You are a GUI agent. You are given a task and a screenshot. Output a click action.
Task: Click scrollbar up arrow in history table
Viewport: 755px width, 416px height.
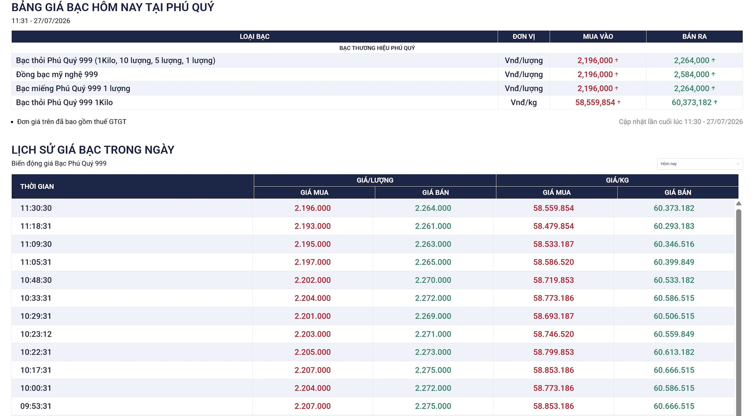pyautogui.click(x=738, y=204)
